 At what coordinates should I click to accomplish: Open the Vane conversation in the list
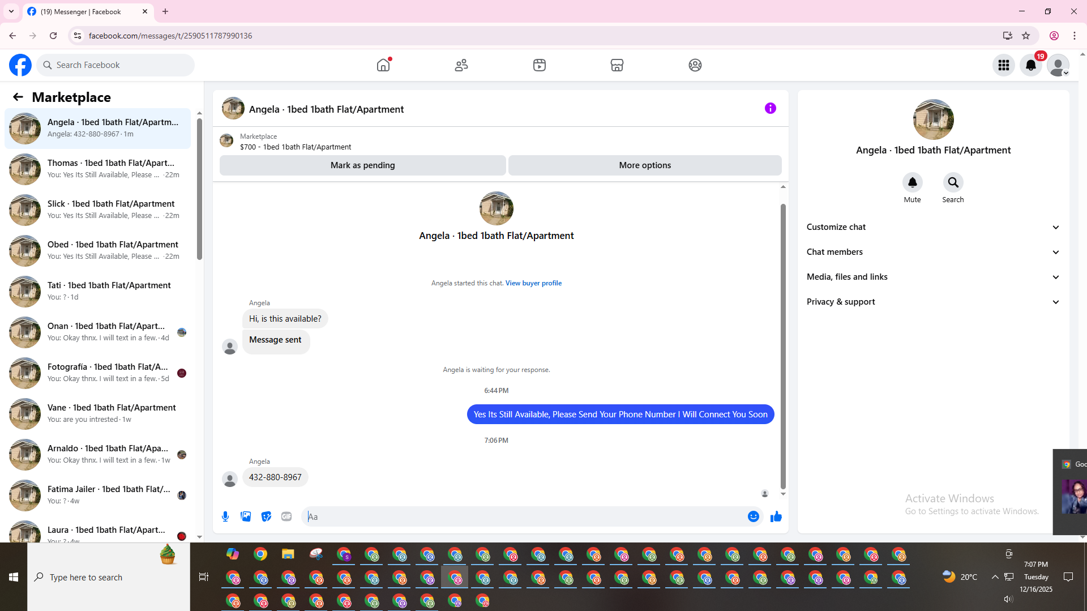tap(97, 414)
